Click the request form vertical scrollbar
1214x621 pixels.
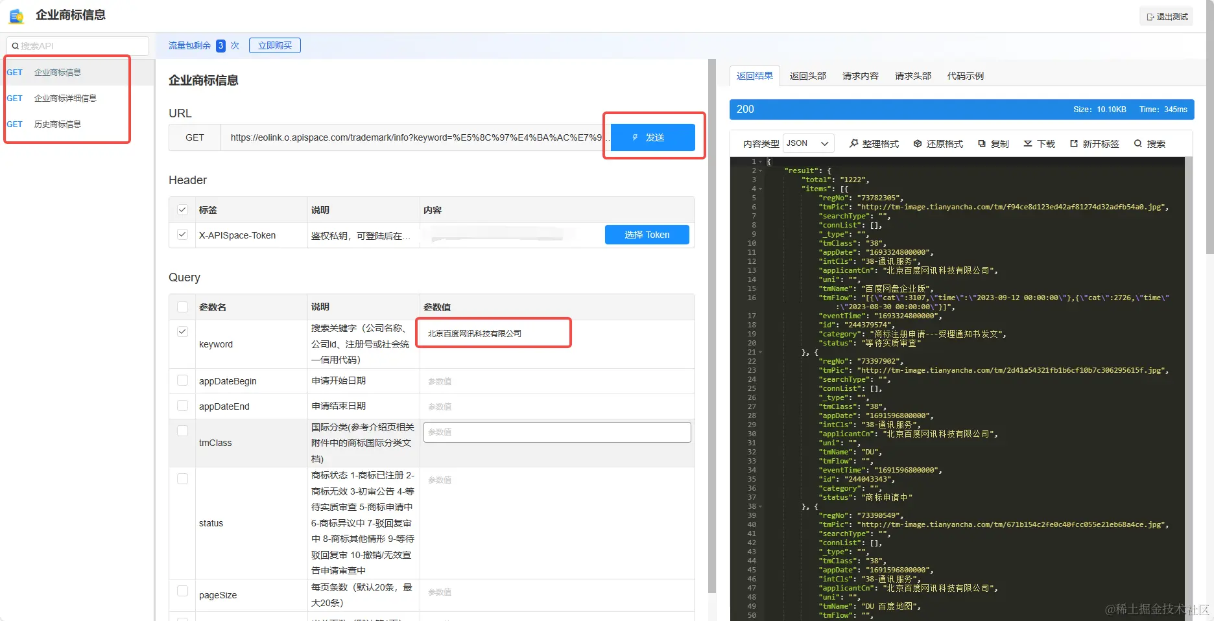(x=711, y=326)
